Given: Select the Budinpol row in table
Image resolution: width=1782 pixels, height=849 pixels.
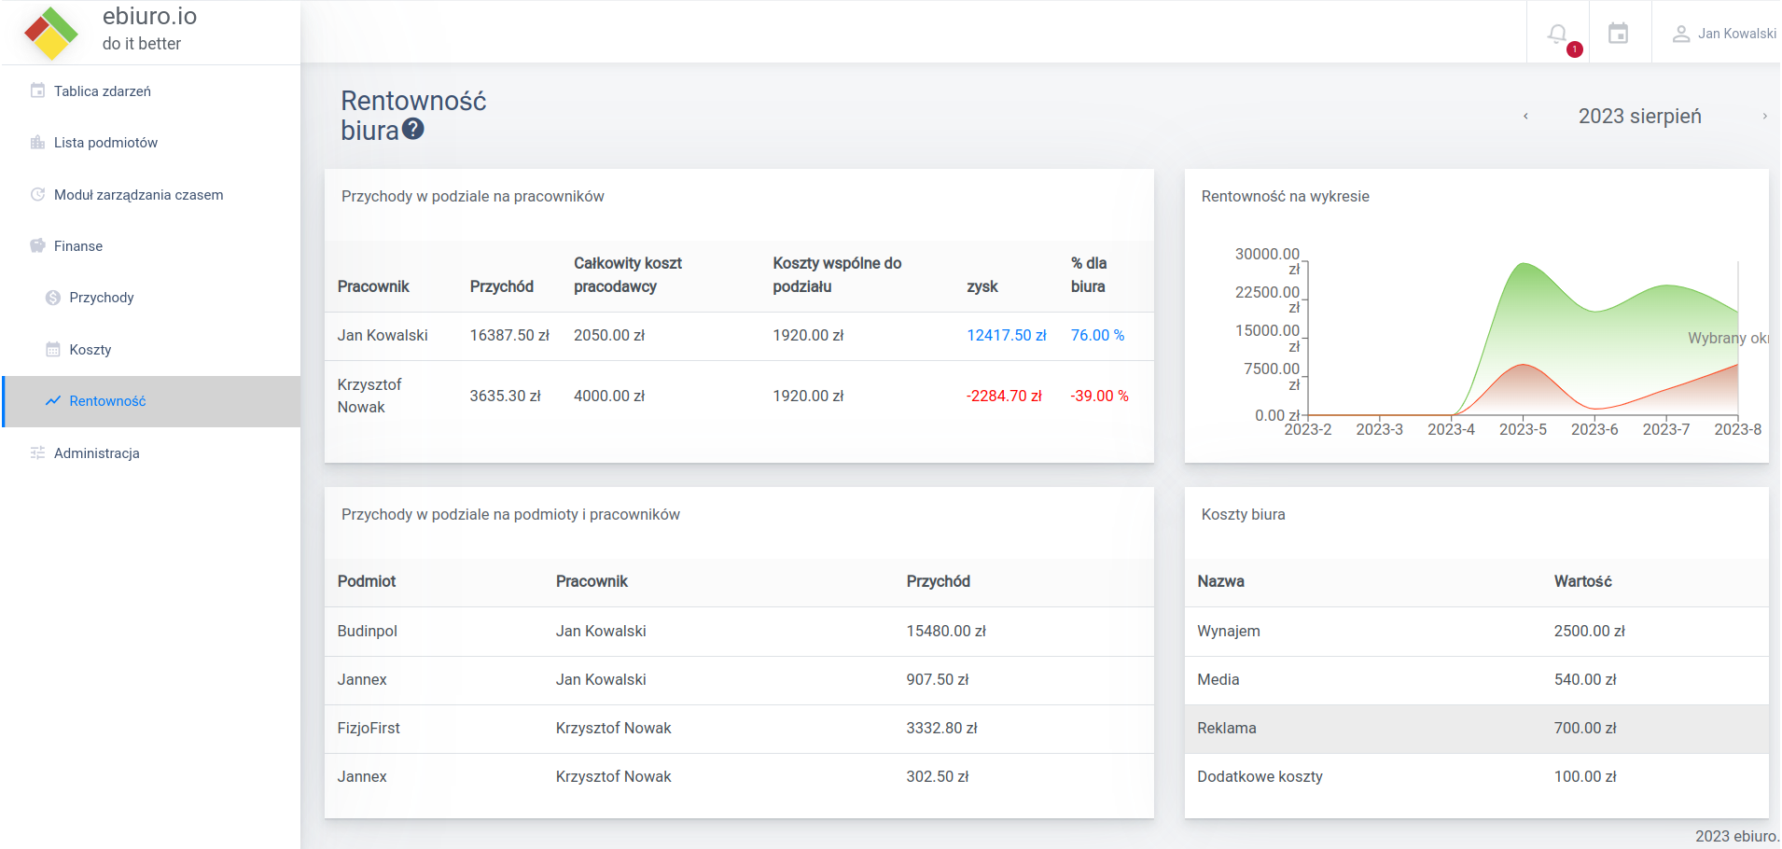Looking at the screenshot, I should [367, 632].
